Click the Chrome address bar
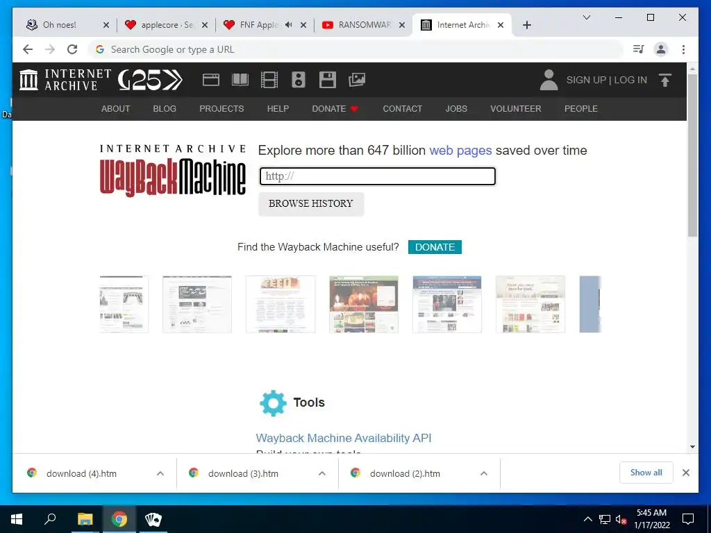 click(x=356, y=49)
